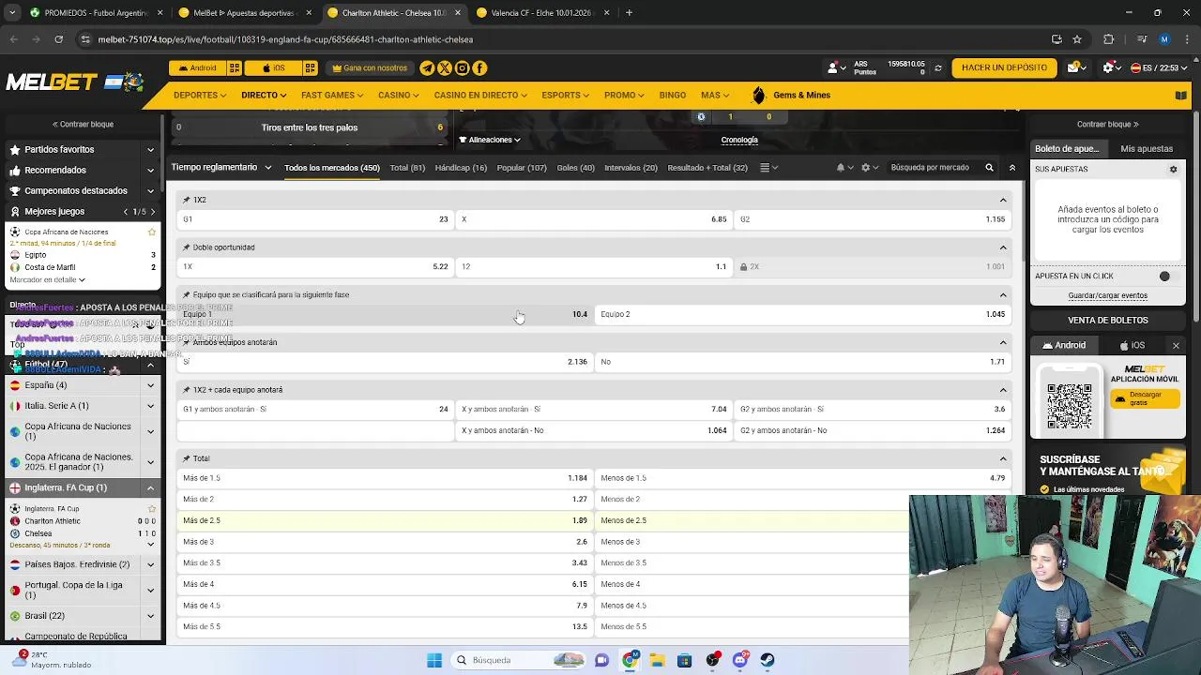Image resolution: width=1201 pixels, height=675 pixels.
Task: Close the mobile app promo panel
Action: tap(1176, 345)
